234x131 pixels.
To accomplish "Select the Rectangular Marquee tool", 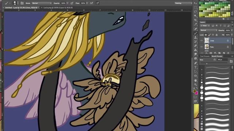I will (195, 7).
